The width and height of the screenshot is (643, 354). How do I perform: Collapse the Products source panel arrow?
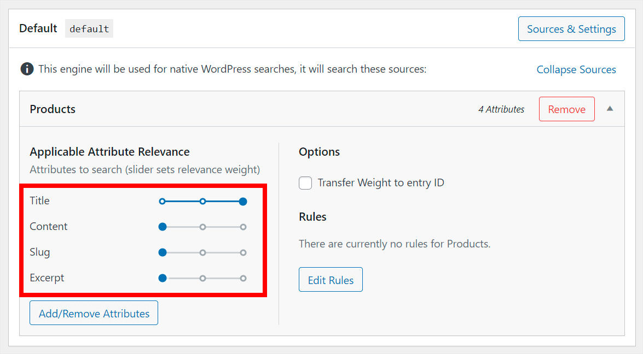[x=610, y=109]
